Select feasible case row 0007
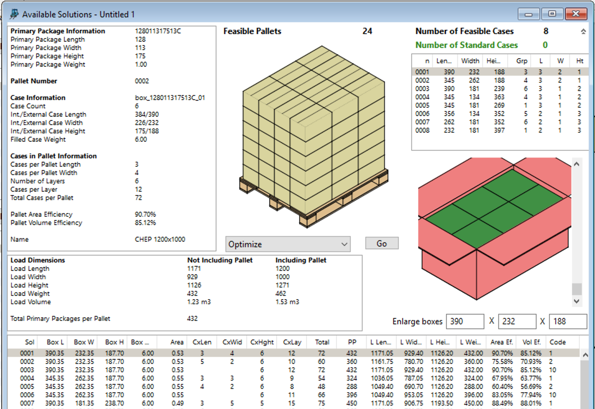Image resolution: width=595 pixels, height=409 pixels. click(x=500, y=122)
